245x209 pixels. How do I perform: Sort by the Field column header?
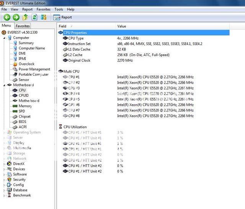[x=87, y=26]
